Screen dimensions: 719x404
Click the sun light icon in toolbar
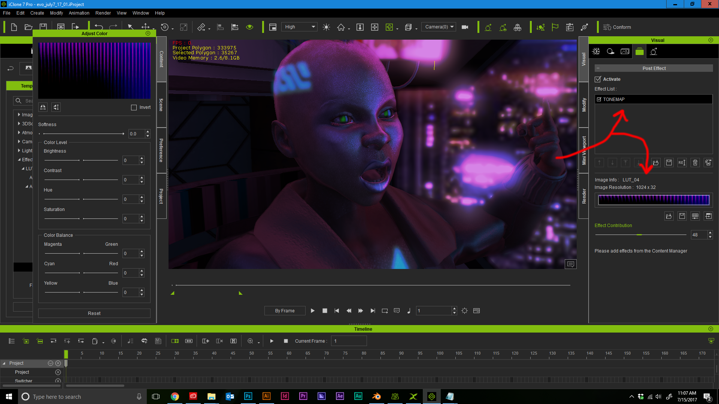[326, 27]
